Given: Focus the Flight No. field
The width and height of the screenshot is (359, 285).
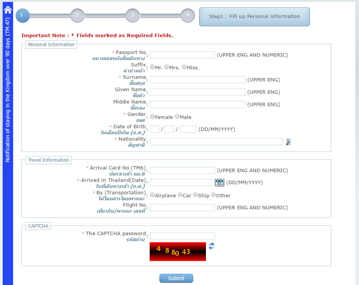Looking at the screenshot, I should pos(182,208).
